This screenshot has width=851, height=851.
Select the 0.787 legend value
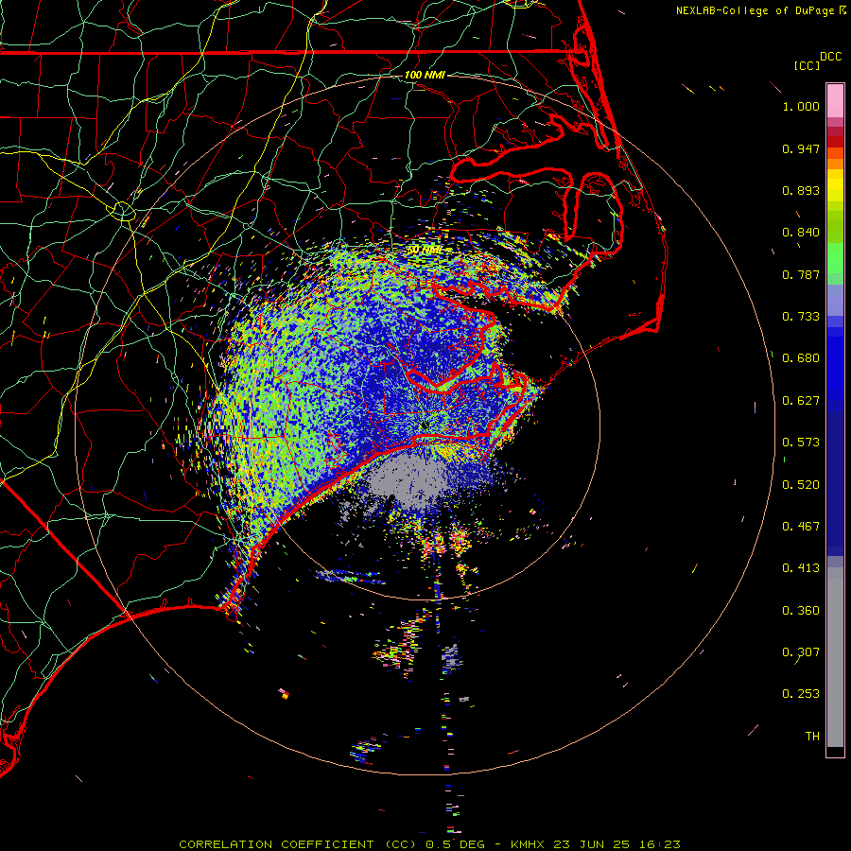coord(801,274)
